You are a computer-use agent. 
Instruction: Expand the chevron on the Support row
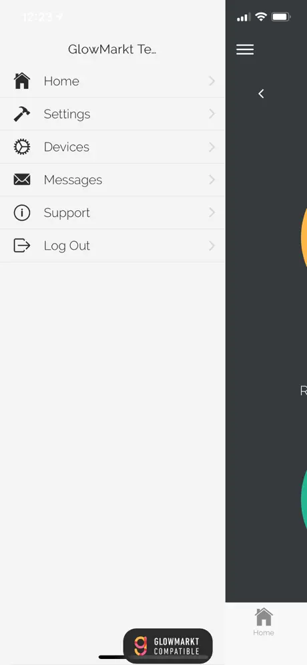(212, 212)
